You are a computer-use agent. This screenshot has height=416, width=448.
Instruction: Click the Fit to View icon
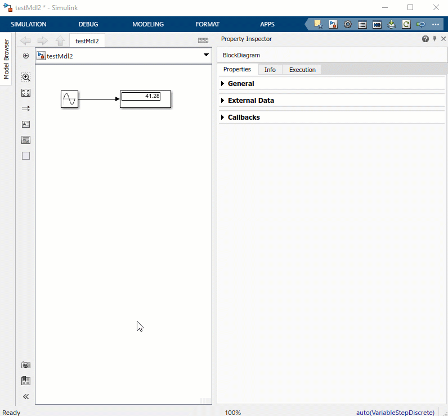coord(26,93)
